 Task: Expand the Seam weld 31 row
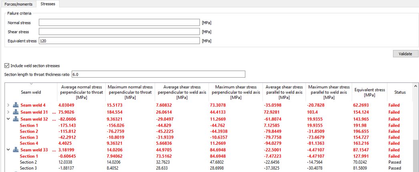tap(8, 112)
